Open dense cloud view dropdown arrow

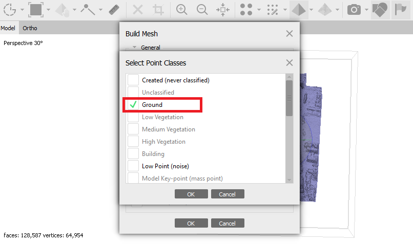(285, 10)
